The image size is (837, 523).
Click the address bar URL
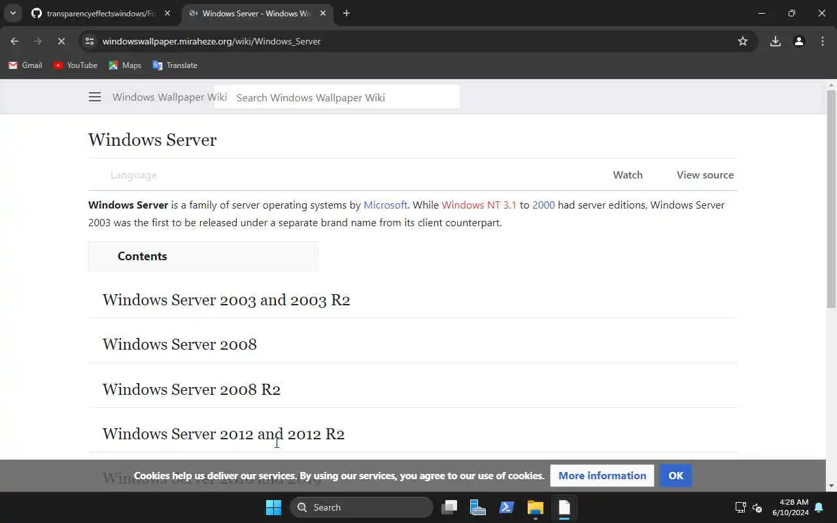[x=211, y=41]
